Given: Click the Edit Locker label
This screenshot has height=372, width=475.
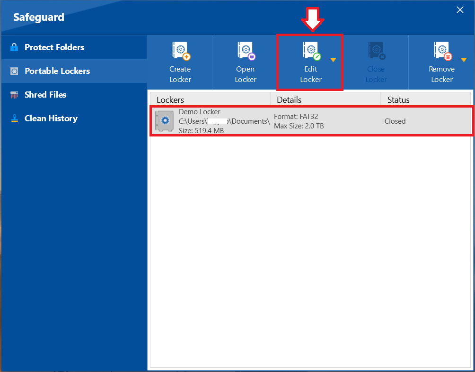Looking at the screenshot, I should point(311,74).
